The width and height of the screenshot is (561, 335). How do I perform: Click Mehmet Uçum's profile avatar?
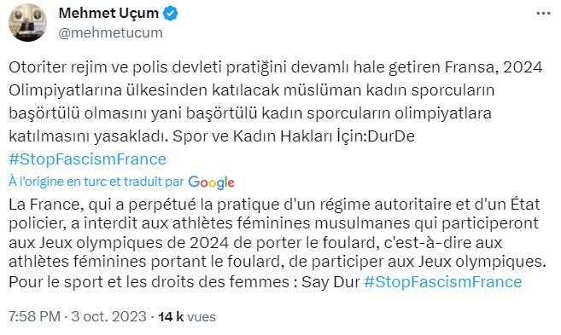[27, 22]
